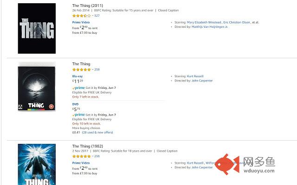This screenshot has width=297, height=185.
Task: Expand rating dropdown on The Thing Blu-ray listing
Action: (x=93, y=69)
